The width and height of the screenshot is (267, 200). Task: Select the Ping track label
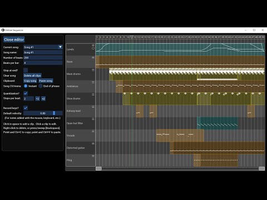click(69, 160)
